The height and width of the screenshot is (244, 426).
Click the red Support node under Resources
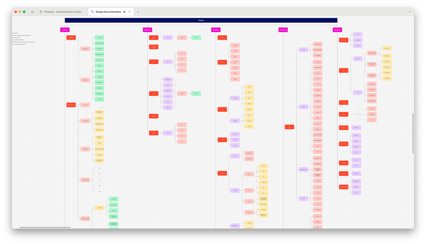pos(344,71)
